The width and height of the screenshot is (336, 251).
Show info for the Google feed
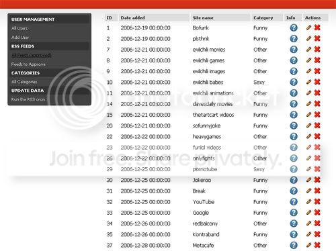coord(294,213)
